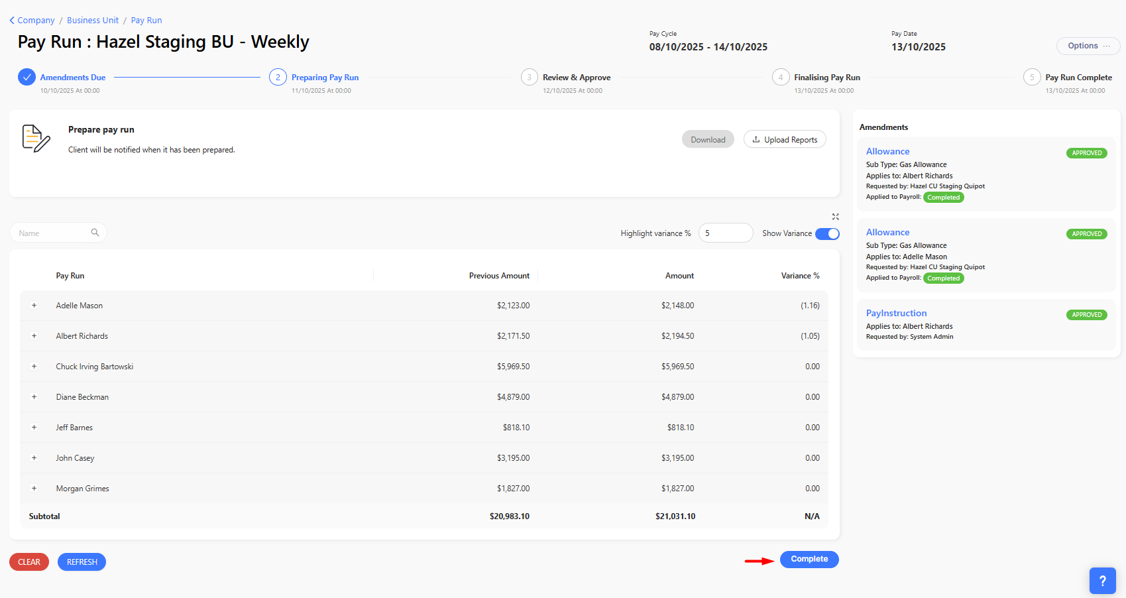The height and width of the screenshot is (598, 1126).
Task: Click Diane Beckman previous amount $4,879.00
Action: (513, 397)
